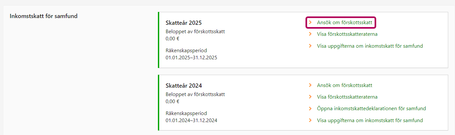Click the 0,00 € amount under Skatteår 2025
Screen dimensions: 455x135
(172, 39)
